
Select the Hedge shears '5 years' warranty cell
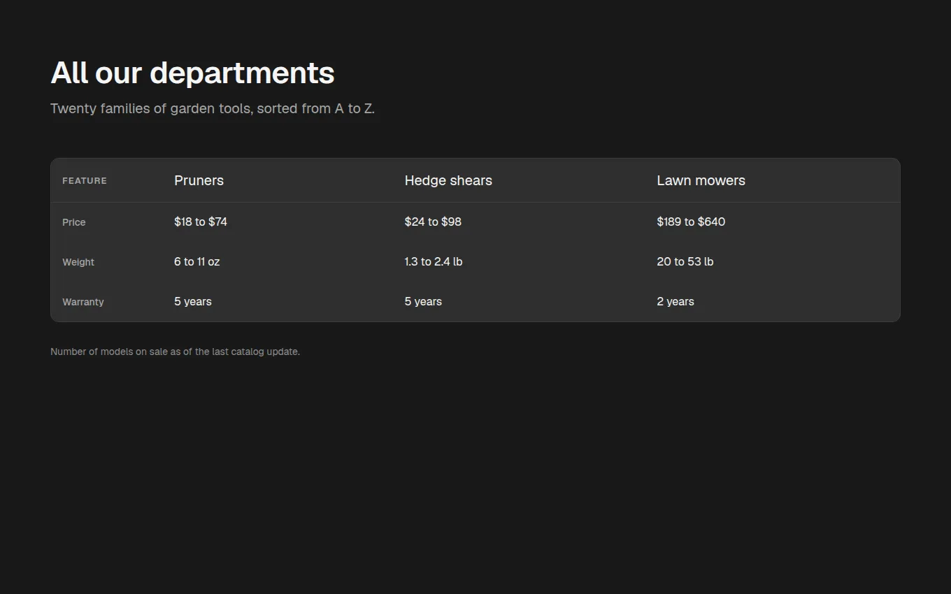click(423, 301)
